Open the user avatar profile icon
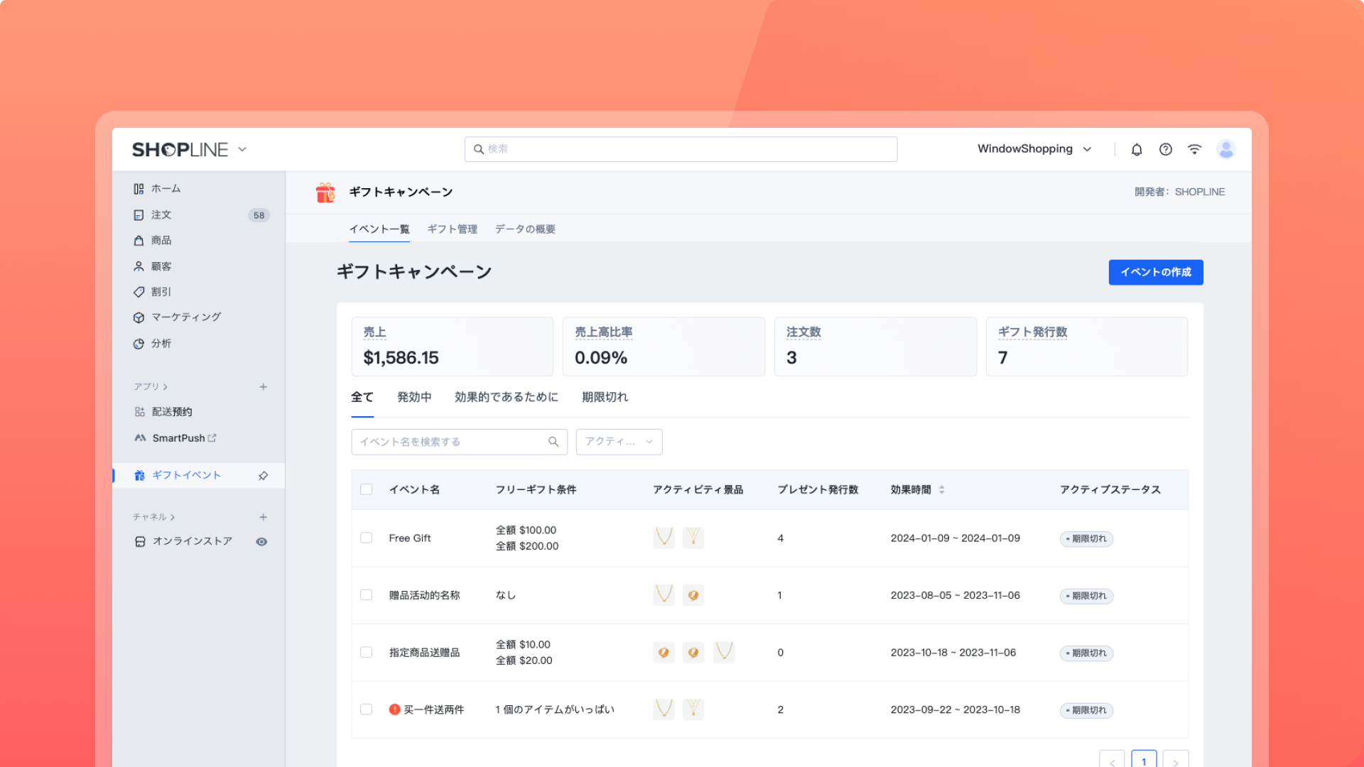1364x767 pixels. [x=1226, y=149]
